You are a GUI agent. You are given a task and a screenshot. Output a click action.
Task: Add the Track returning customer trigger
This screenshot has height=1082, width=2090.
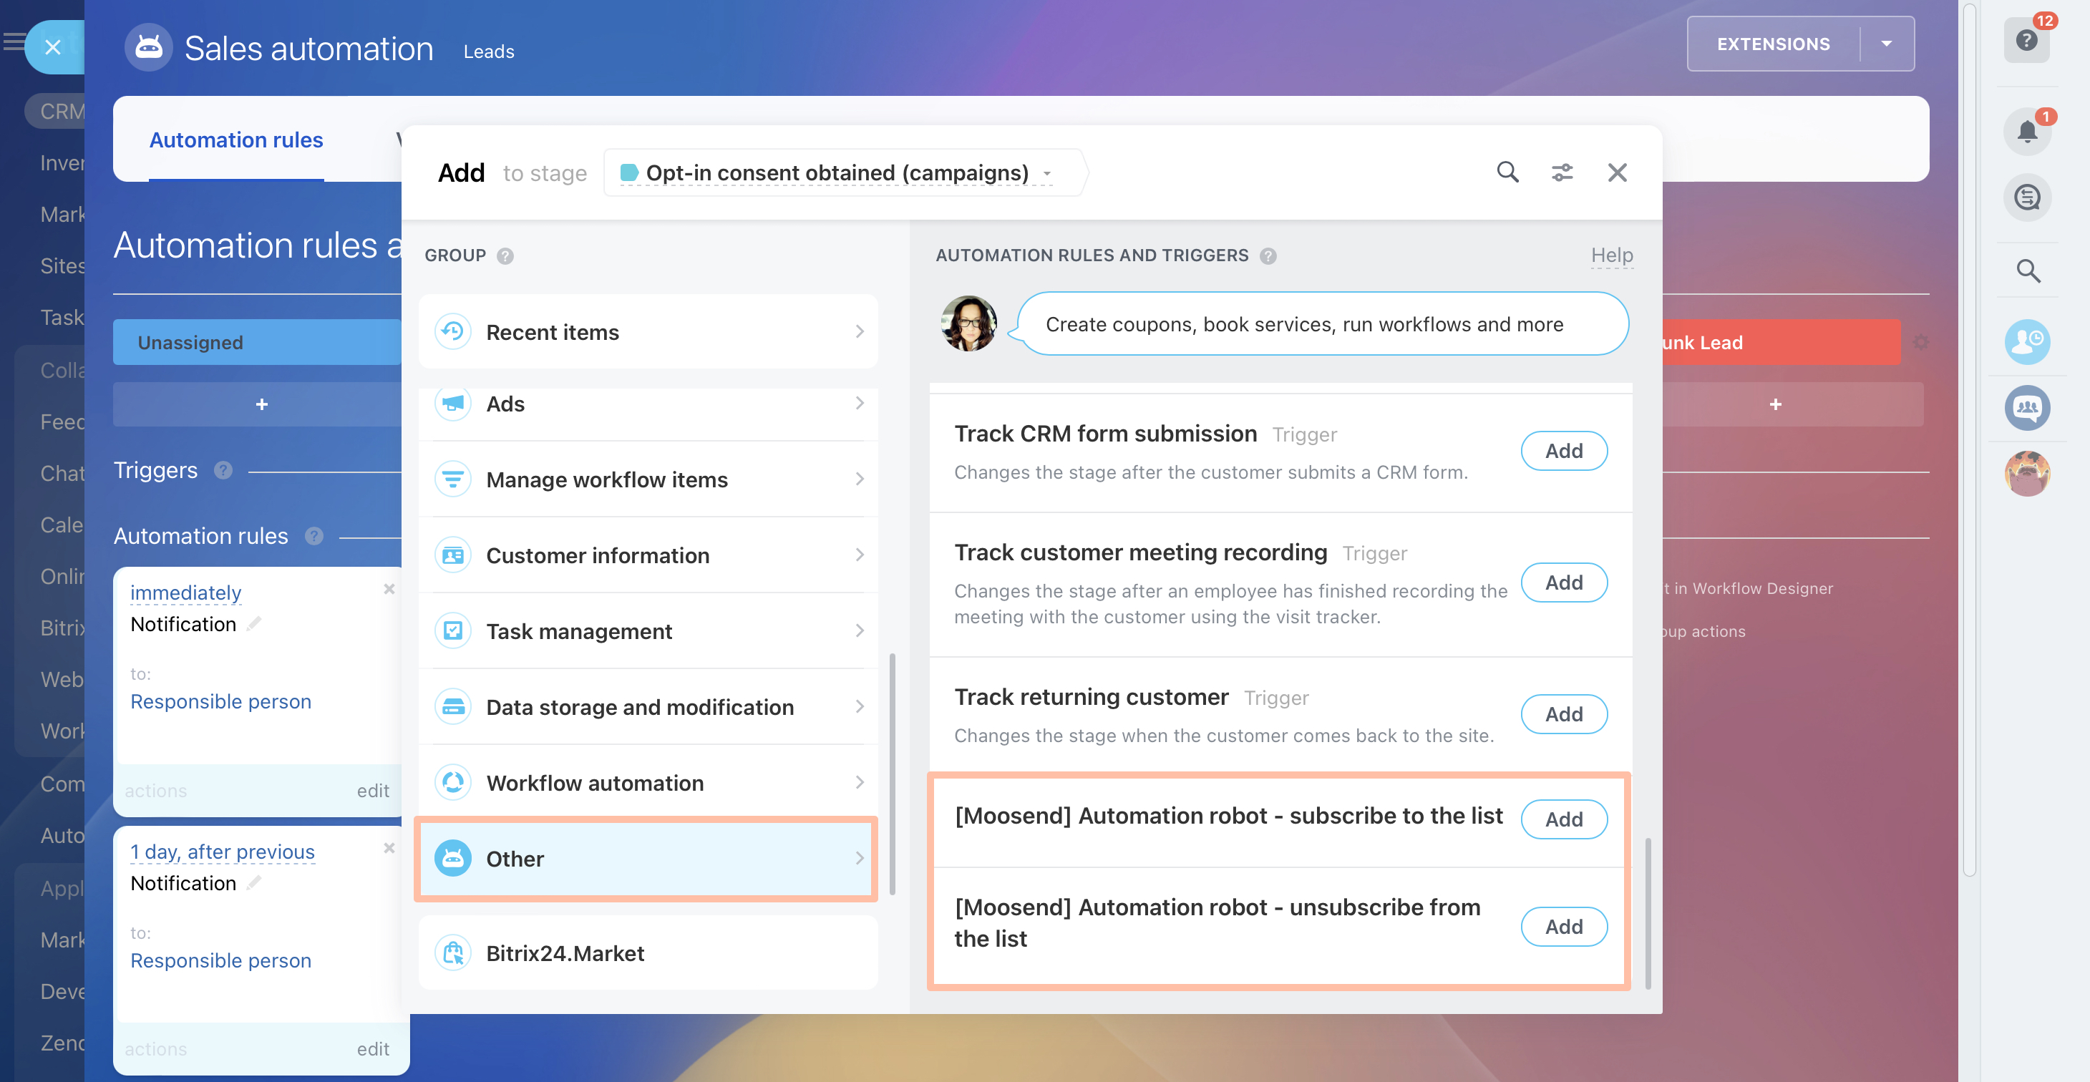tap(1562, 713)
